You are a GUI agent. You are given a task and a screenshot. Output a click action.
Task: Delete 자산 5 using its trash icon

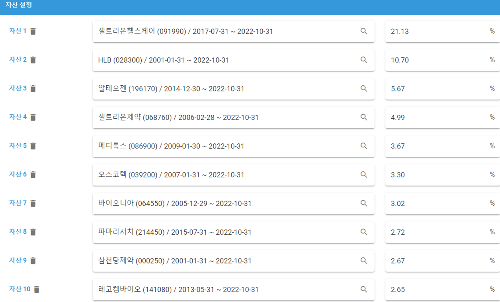click(x=33, y=146)
